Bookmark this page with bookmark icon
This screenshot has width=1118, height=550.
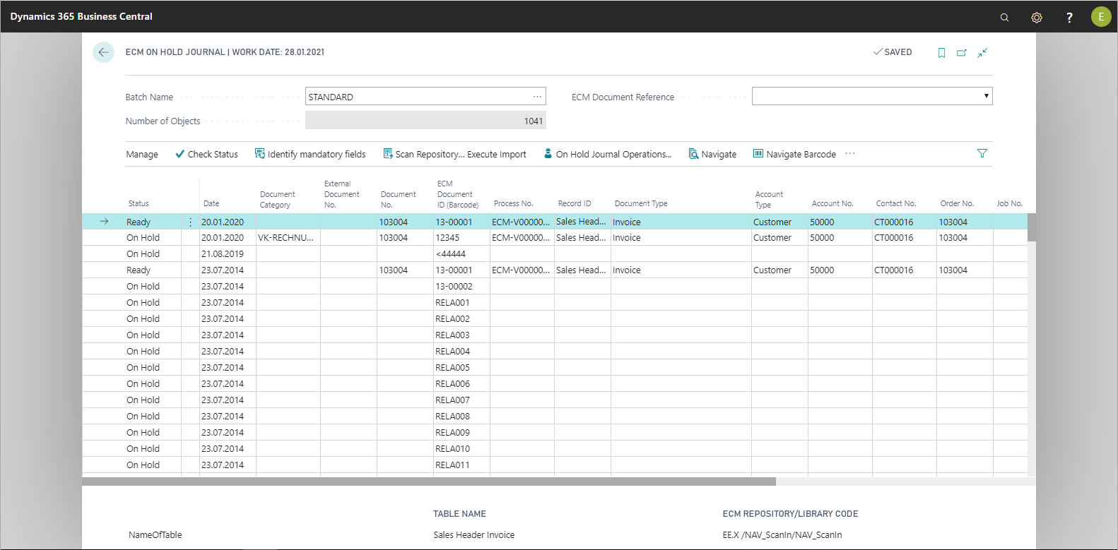pos(941,53)
